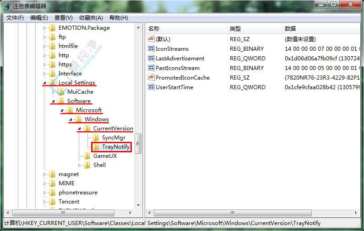The image size is (364, 231).
Task: Click the values pane left scroll arrow
Action: pos(149,213)
